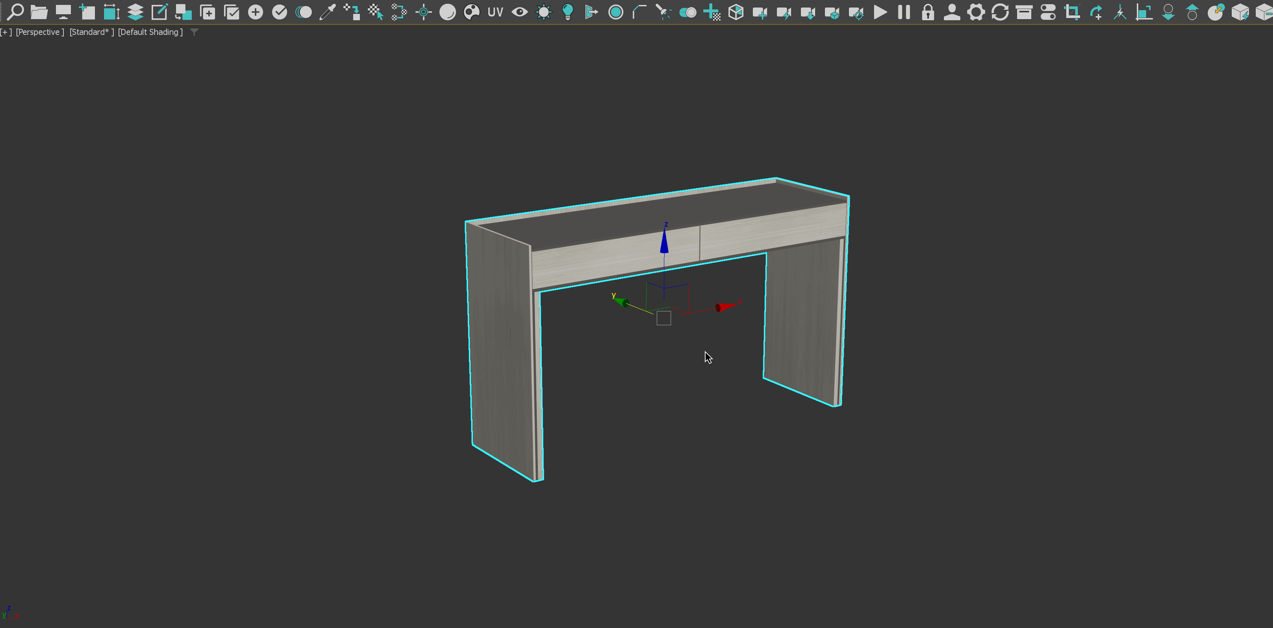Image resolution: width=1273 pixels, height=628 pixels.
Task: Select the crop tool icon
Action: 1072,12
